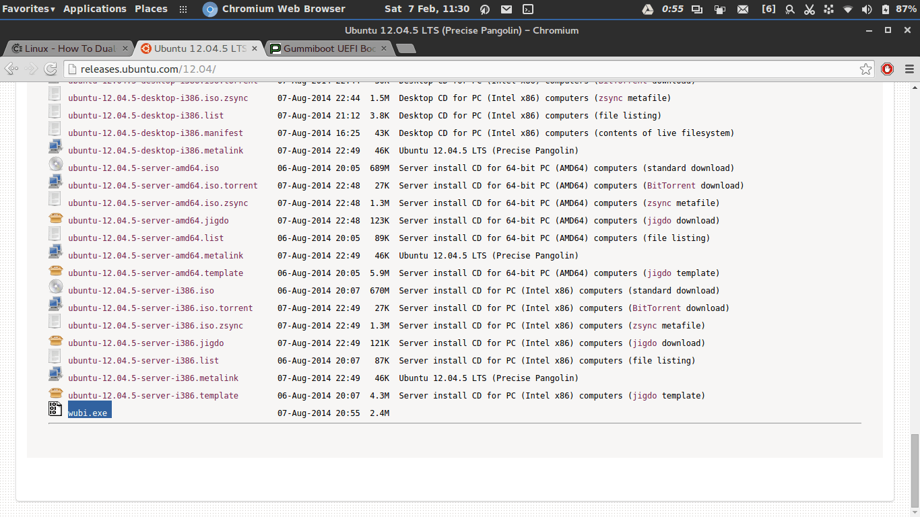Click the 689M size for server-amd64.iso
The width and height of the screenshot is (920, 517).
click(379, 168)
